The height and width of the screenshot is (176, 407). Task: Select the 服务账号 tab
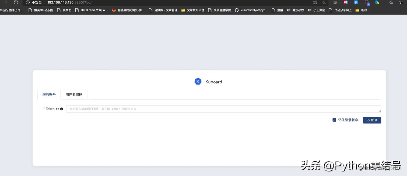click(49, 94)
